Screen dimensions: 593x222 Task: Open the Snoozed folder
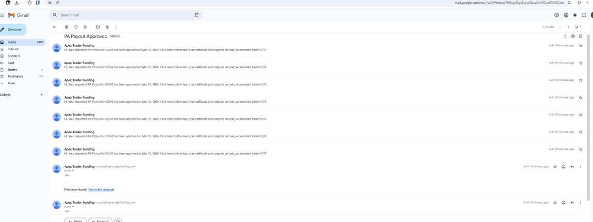pyautogui.click(x=23, y=56)
